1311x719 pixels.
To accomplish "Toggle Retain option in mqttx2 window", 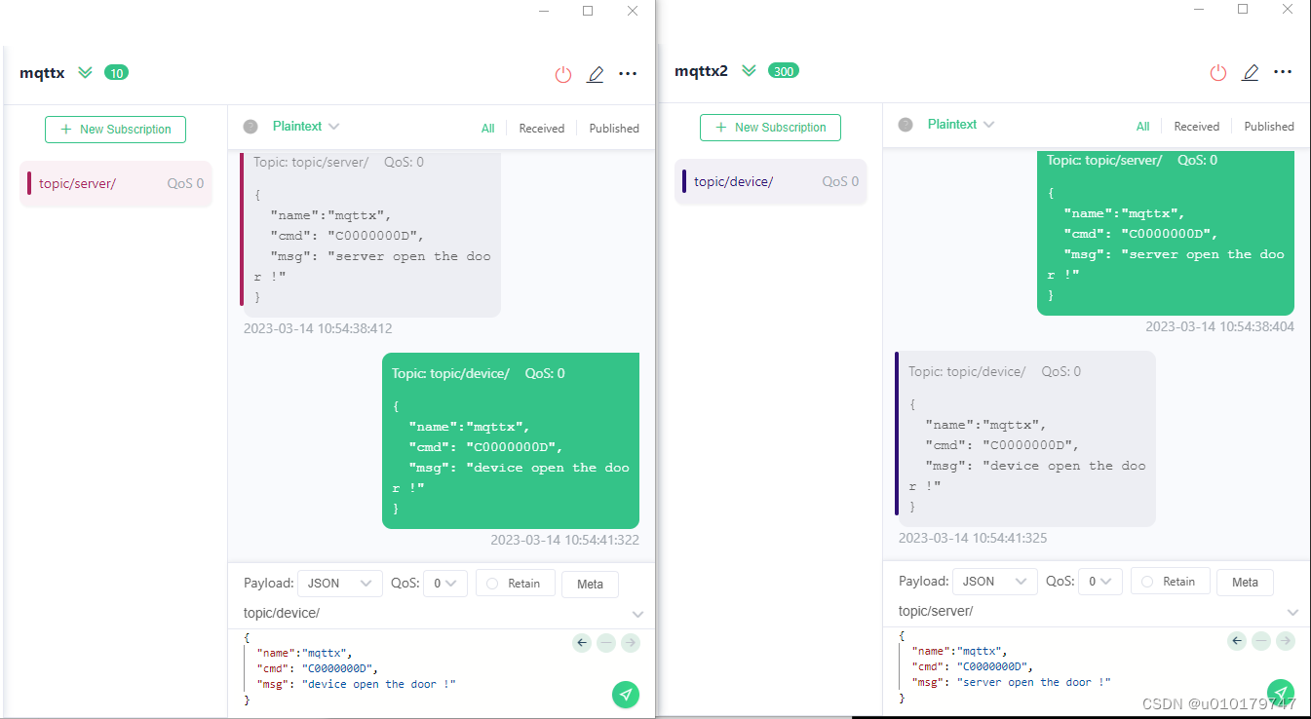I will [1171, 582].
